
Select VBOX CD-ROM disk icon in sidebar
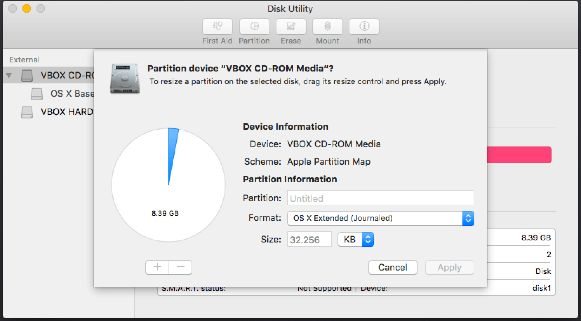point(27,75)
